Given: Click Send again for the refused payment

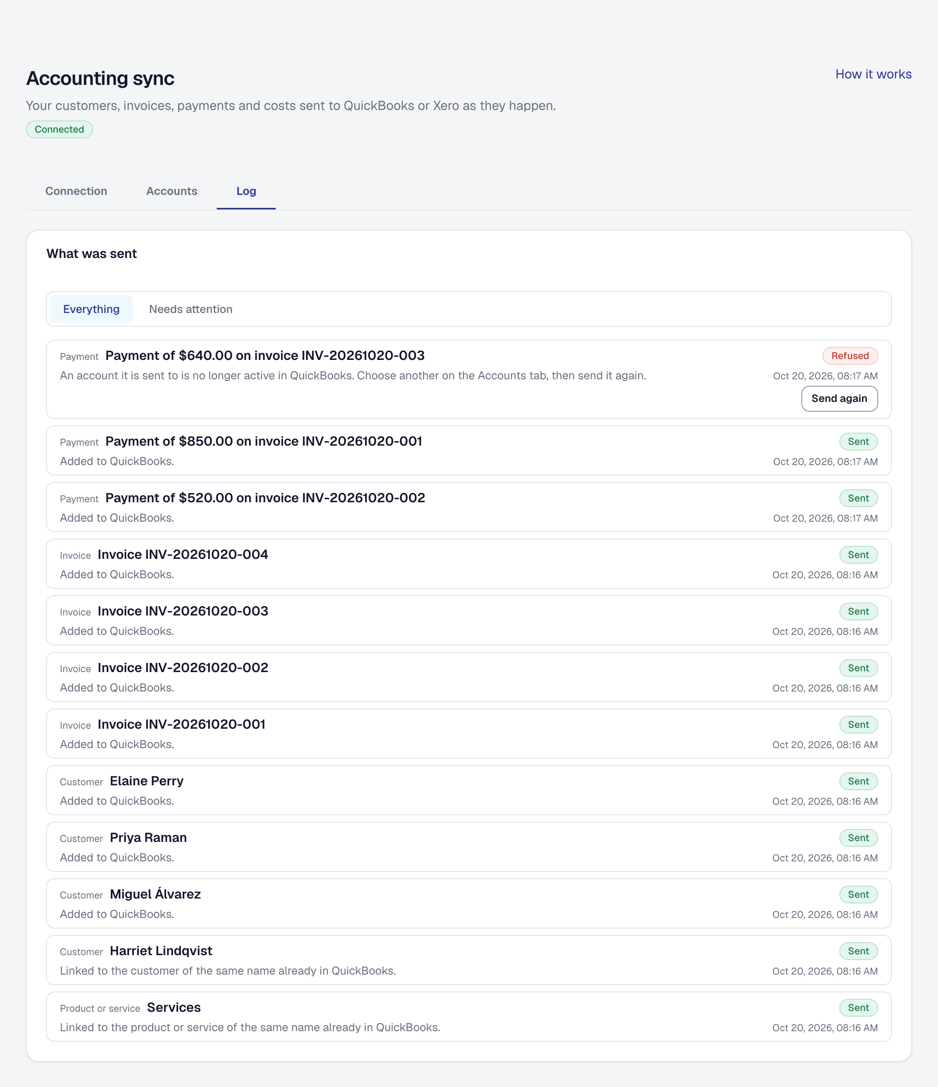Looking at the screenshot, I should [x=839, y=399].
